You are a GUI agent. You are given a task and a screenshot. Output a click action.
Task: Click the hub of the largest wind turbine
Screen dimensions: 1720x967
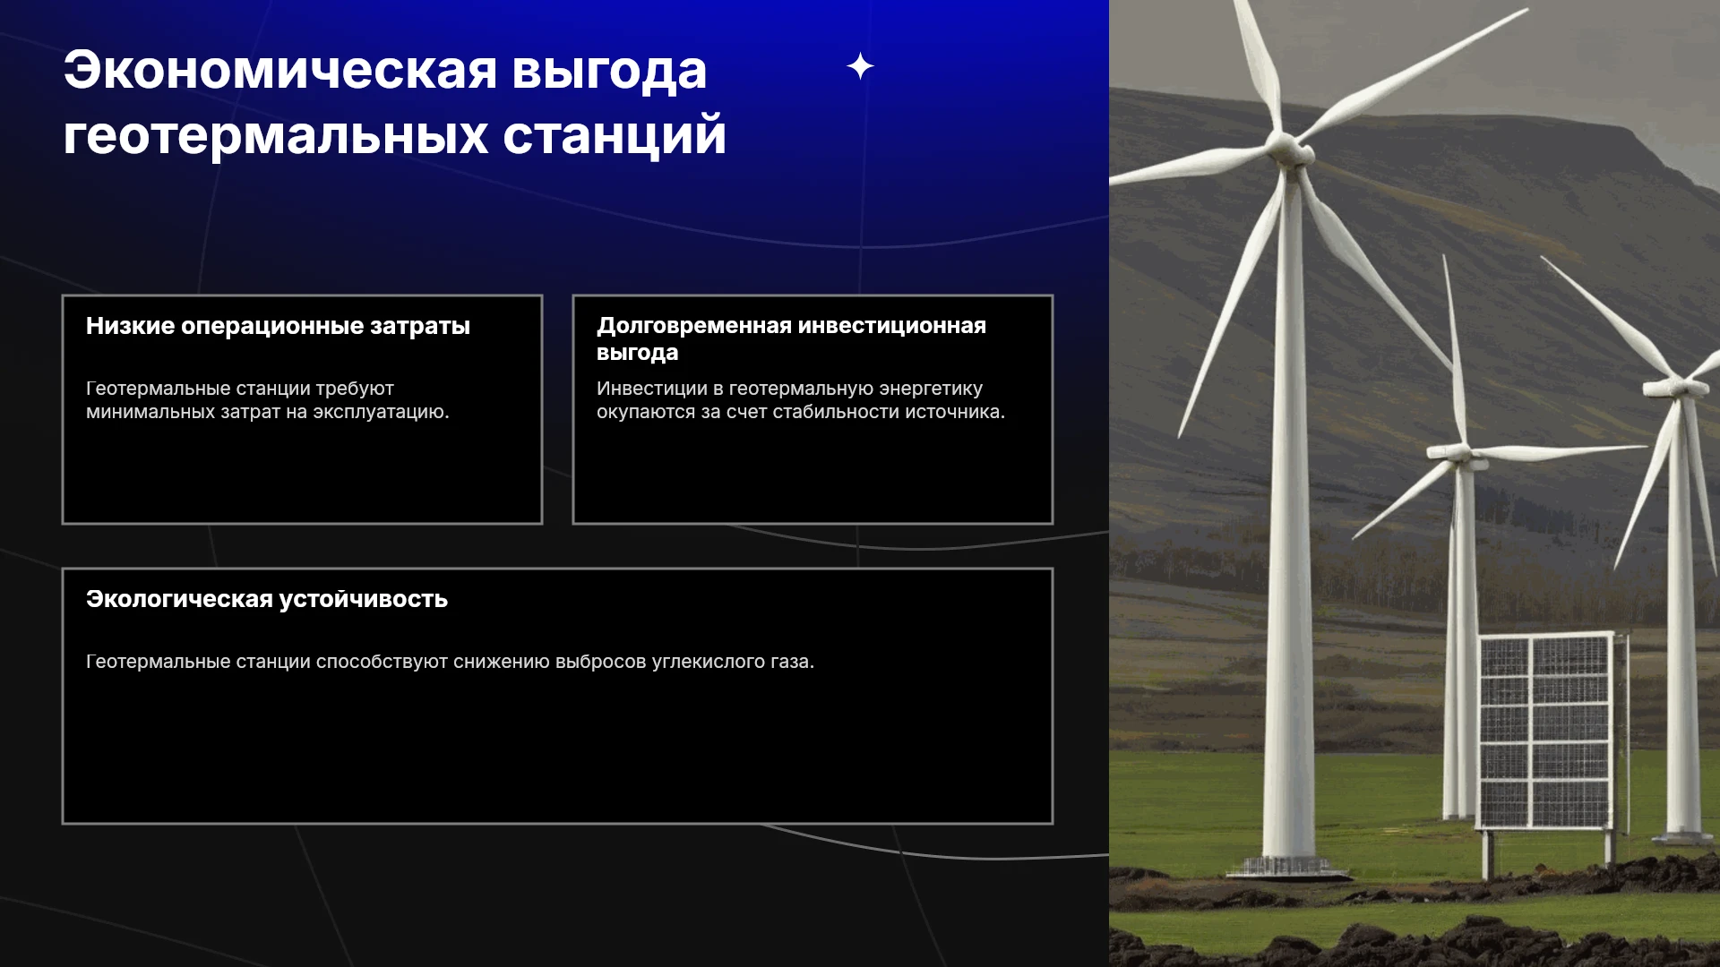click(x=1290, y=149)
